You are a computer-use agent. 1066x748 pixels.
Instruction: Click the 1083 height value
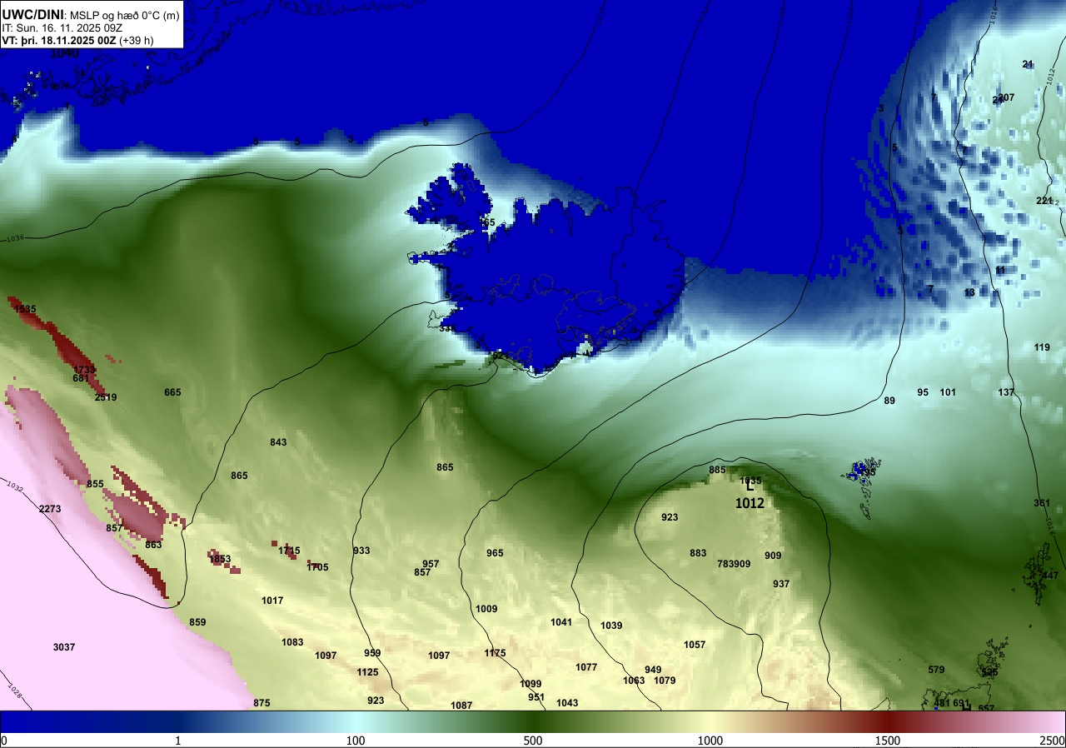292,642
